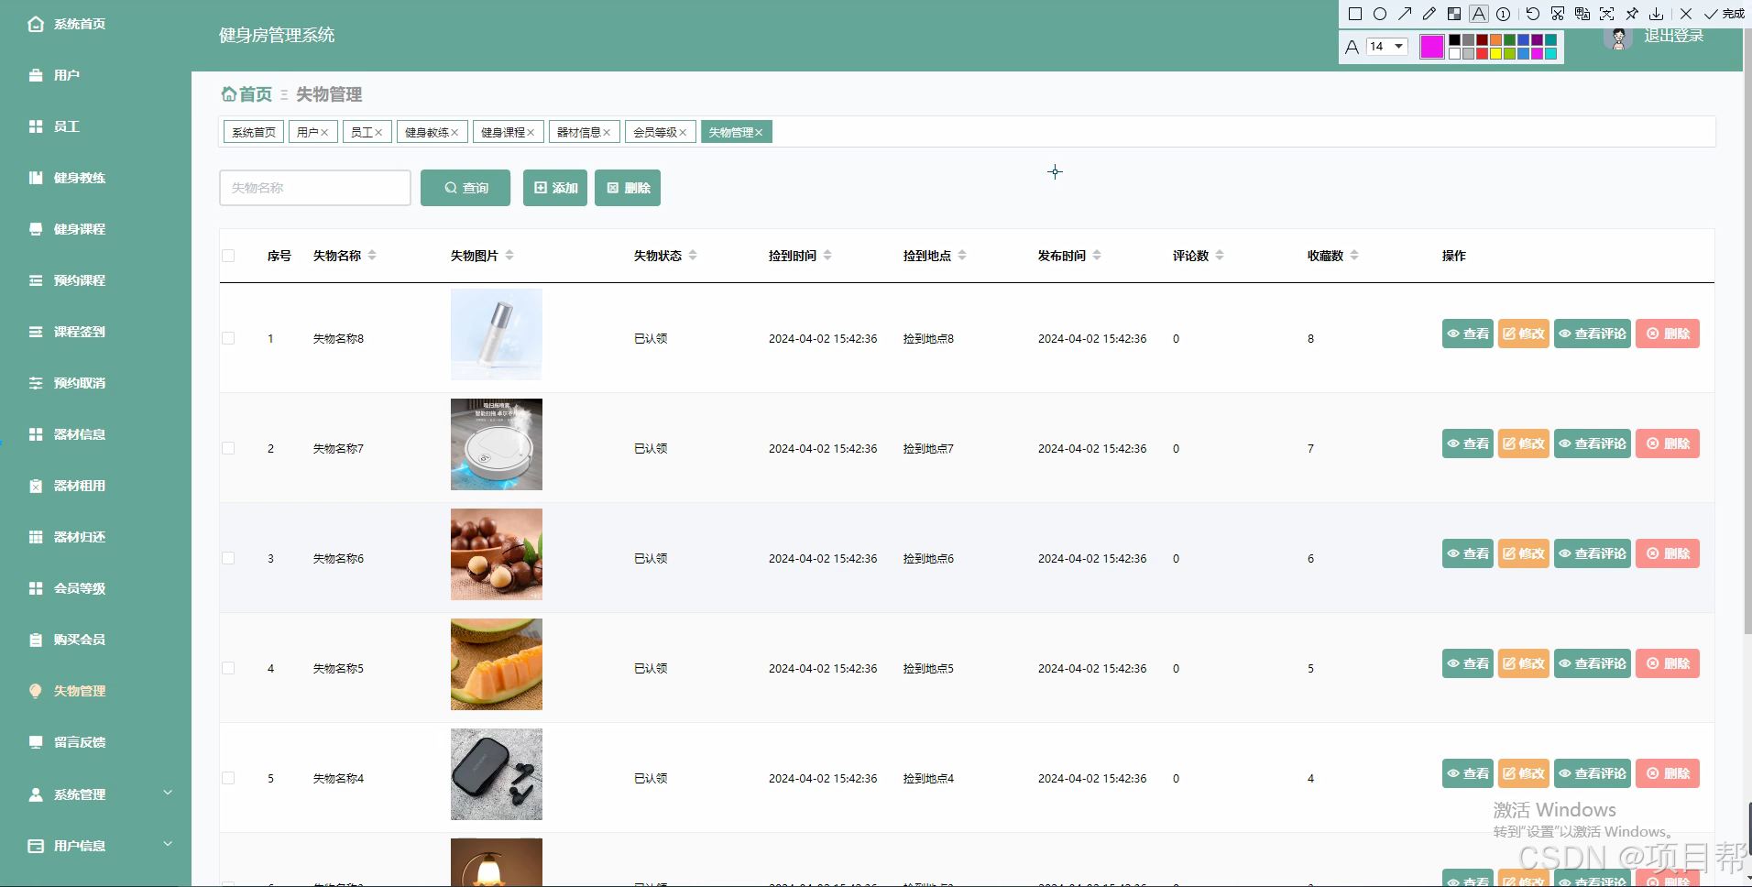Sort by 评论数 column arrows
1752x887 pixels.
(x=1220, y=256)
